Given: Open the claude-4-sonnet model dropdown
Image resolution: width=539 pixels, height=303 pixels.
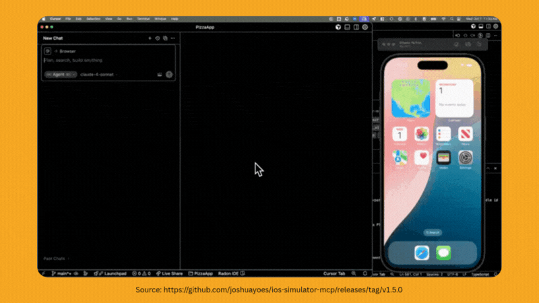Looking at the screenshot, I should 98,74.
